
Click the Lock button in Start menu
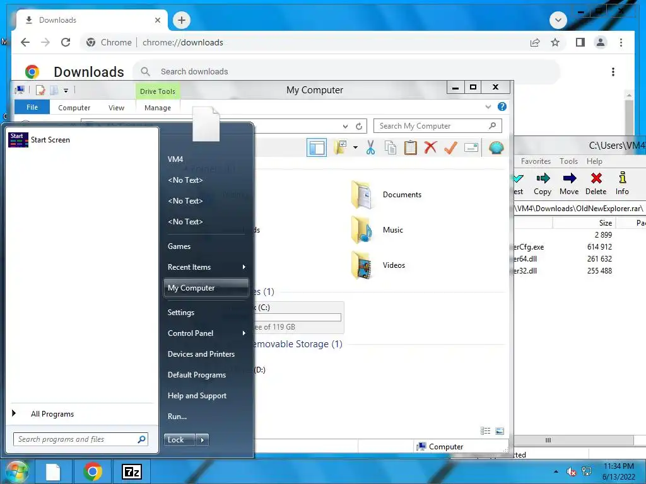pos(179,439)
